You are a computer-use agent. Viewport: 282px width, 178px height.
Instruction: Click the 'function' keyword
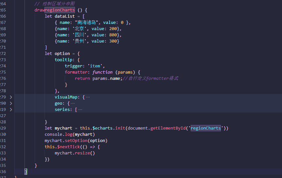pyautogui.click(x=102, y=72)
